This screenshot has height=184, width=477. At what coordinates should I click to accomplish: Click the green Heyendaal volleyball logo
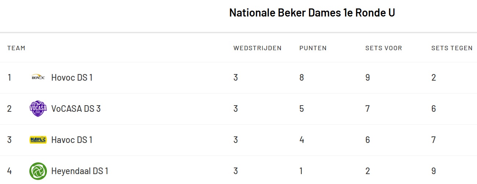pyautogui.click(x=38, y=171)
